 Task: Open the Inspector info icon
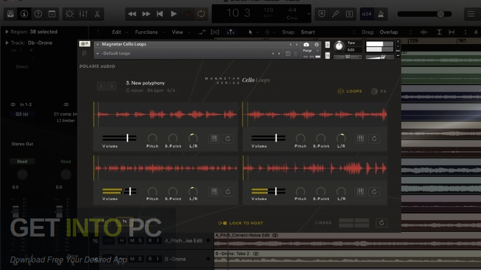[x=24, y=14]
